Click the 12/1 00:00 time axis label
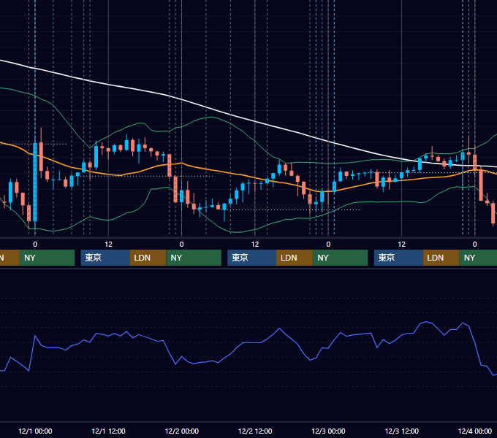The width and height of the screenshot is (497, 438). coord(35,431)
